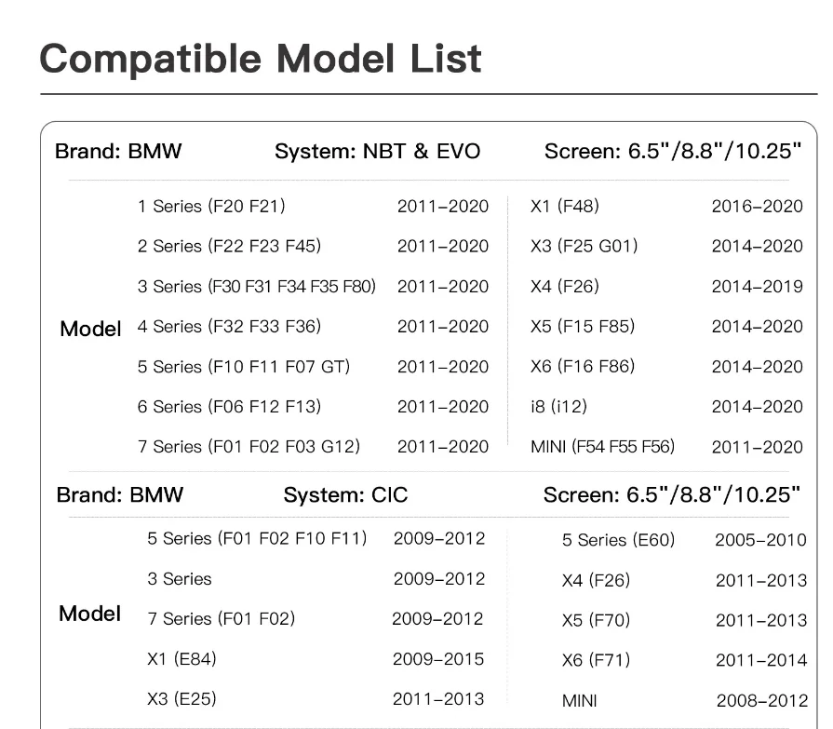Select the X4 (F26) 2014-2019 row

(666, 287)
